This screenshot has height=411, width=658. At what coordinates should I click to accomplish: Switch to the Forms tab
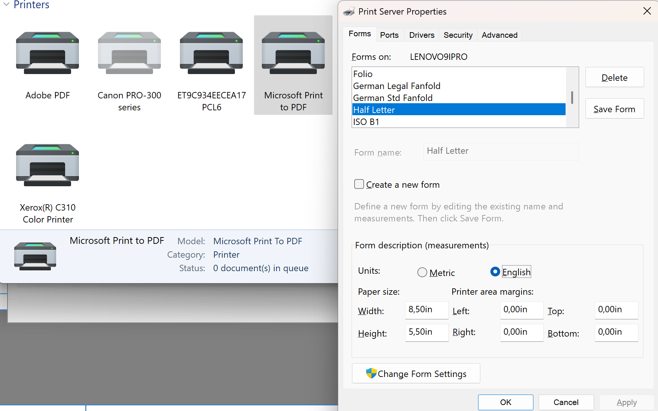pyautogui.click(x=360, y=34)
